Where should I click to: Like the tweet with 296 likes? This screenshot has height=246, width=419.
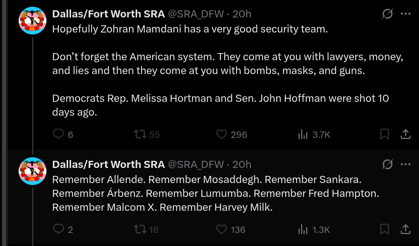pos(221,135)
